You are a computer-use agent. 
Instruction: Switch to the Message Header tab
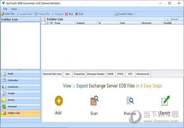point(95,74)
